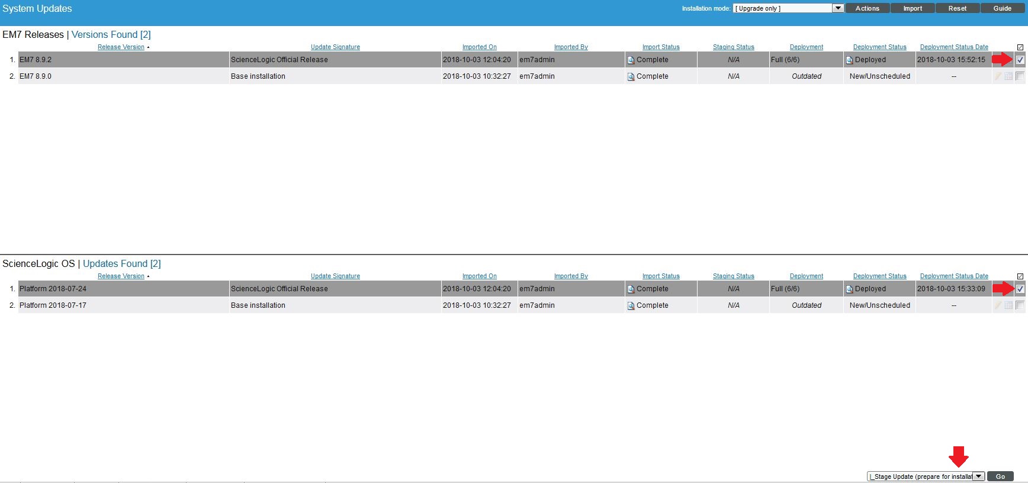Open import log icon for Platform 2018-07-17
Screen dimensions: 1028x483
pyautogui.click(x=631, y=306)
